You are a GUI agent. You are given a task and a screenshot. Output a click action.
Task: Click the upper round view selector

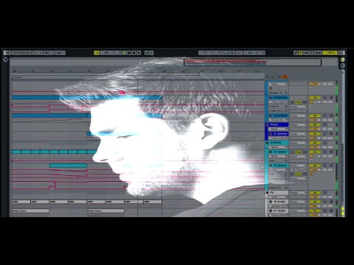click(x=342, y=60)
